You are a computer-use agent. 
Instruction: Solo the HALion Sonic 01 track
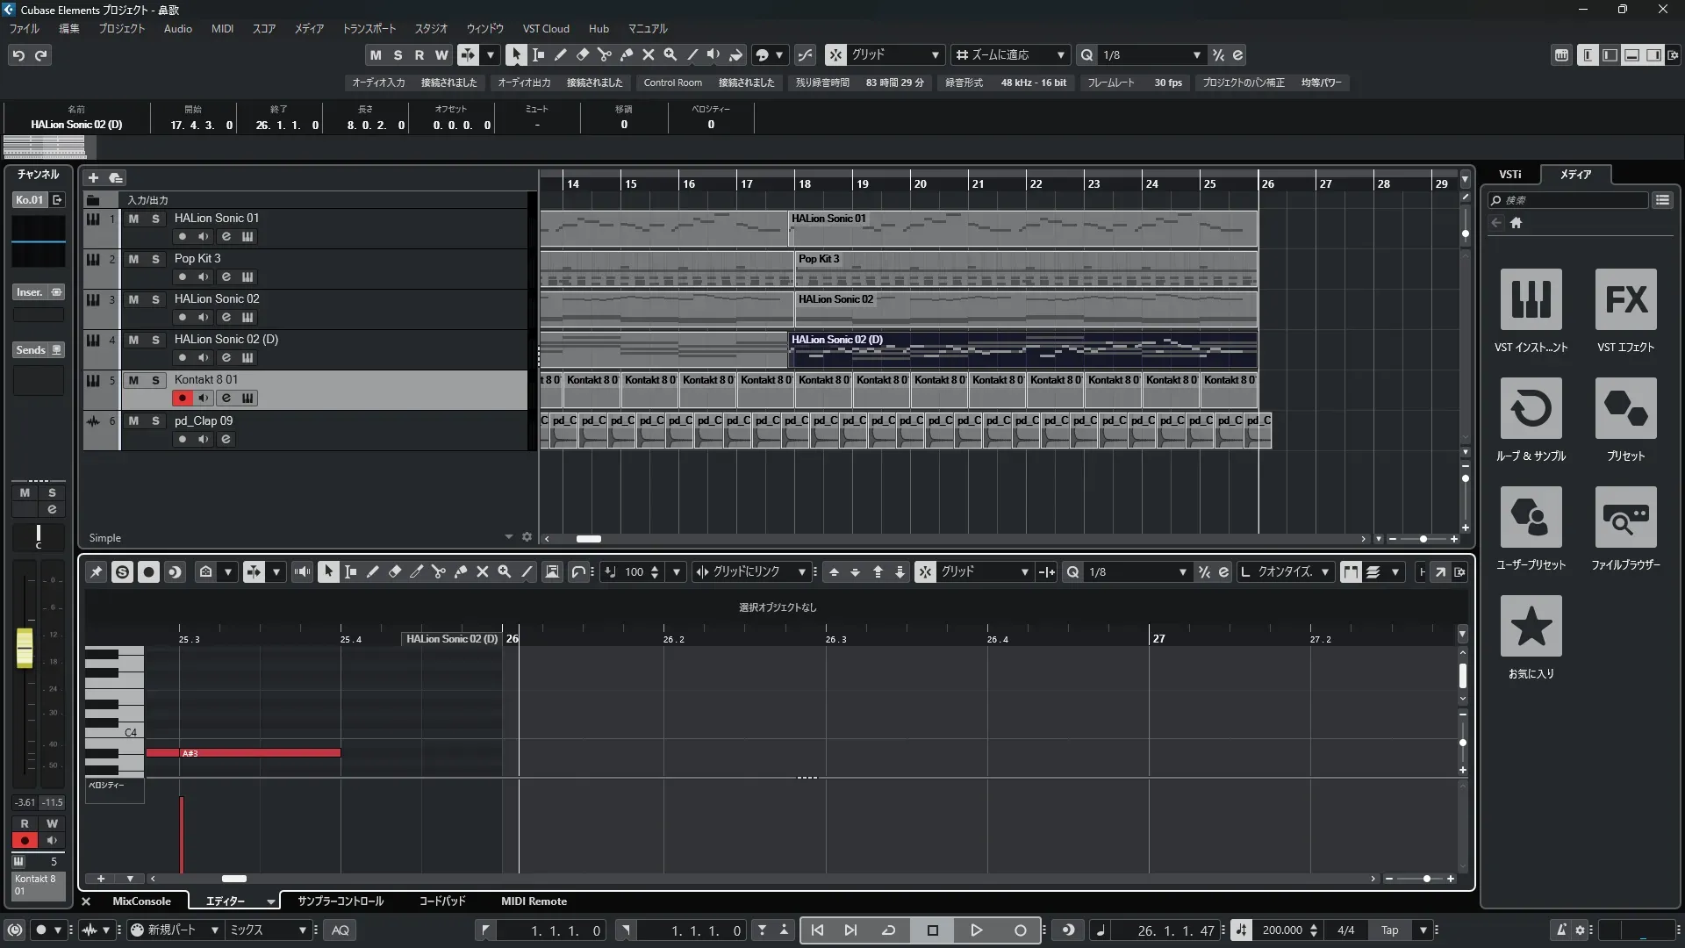155,219
